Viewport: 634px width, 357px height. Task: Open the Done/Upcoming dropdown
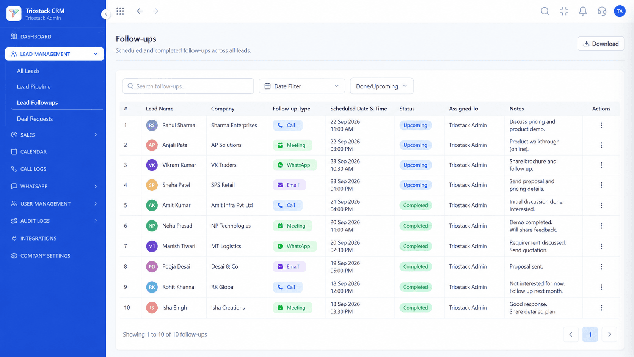381,86
